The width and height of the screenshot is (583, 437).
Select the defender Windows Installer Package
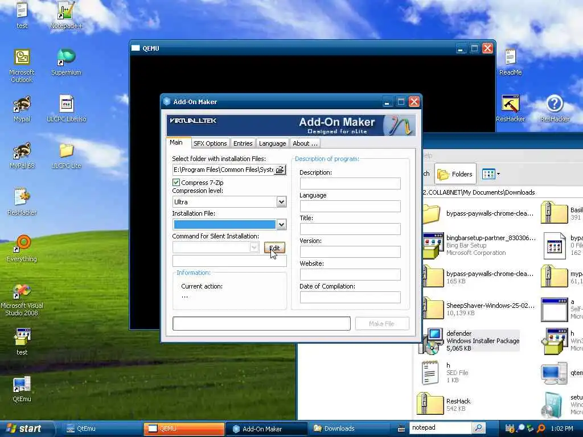[x=470, y=341]
